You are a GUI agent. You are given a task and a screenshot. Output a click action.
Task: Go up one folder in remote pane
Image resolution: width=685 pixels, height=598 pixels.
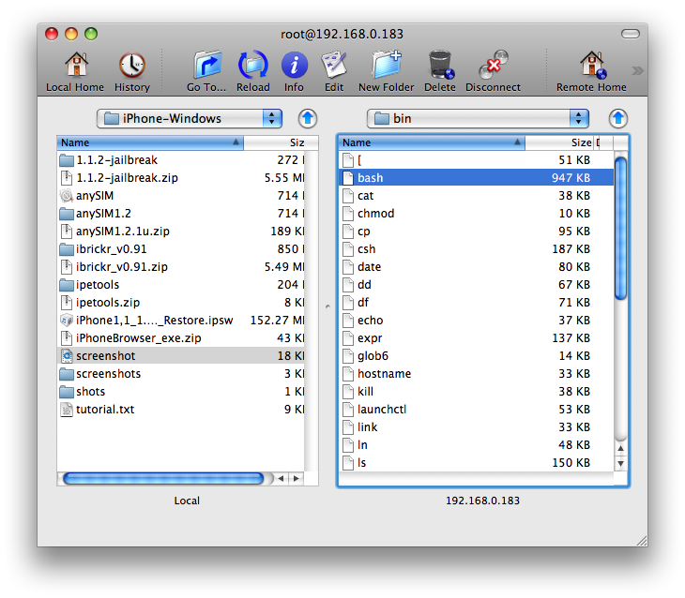617,118
